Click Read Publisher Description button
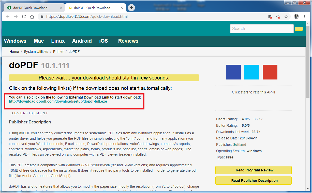This screenshot has height=193, width=312. tap(254, 181)
